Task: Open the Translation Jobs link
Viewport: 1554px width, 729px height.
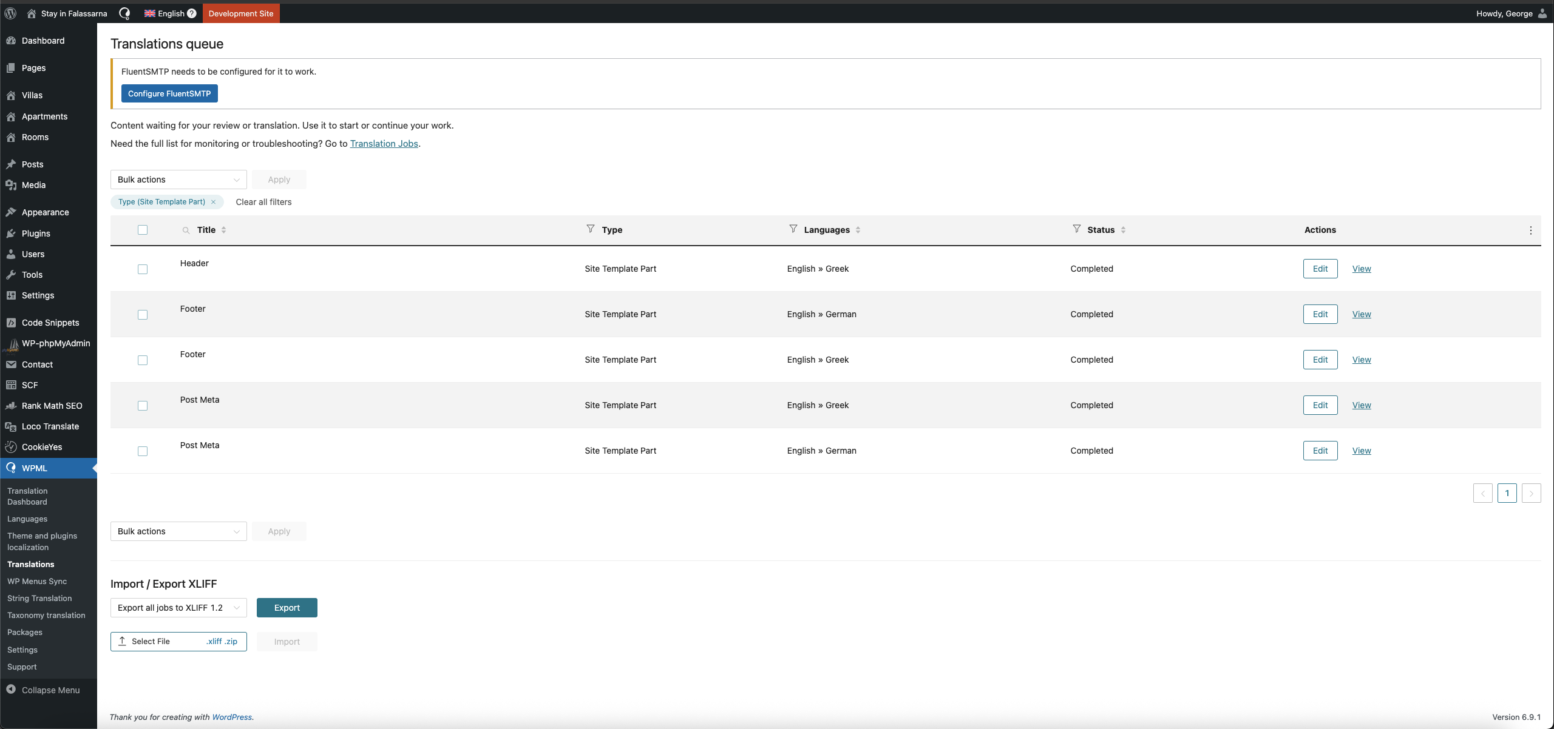Action: coord(384,144)
